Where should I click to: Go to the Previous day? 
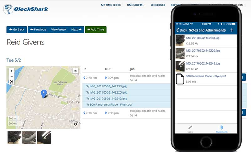tap(38, 30)
